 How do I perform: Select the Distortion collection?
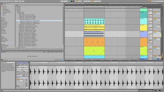(4, 14)
